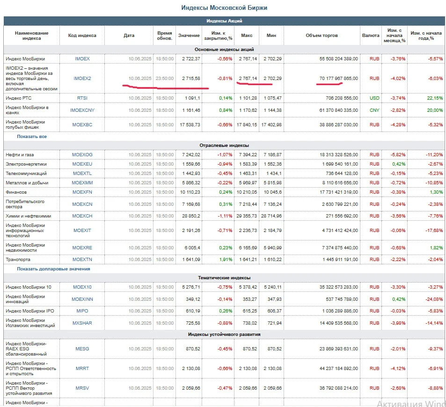Click the Валюта column header
Screen dimensions: 446x407
[x=371, y=35]
